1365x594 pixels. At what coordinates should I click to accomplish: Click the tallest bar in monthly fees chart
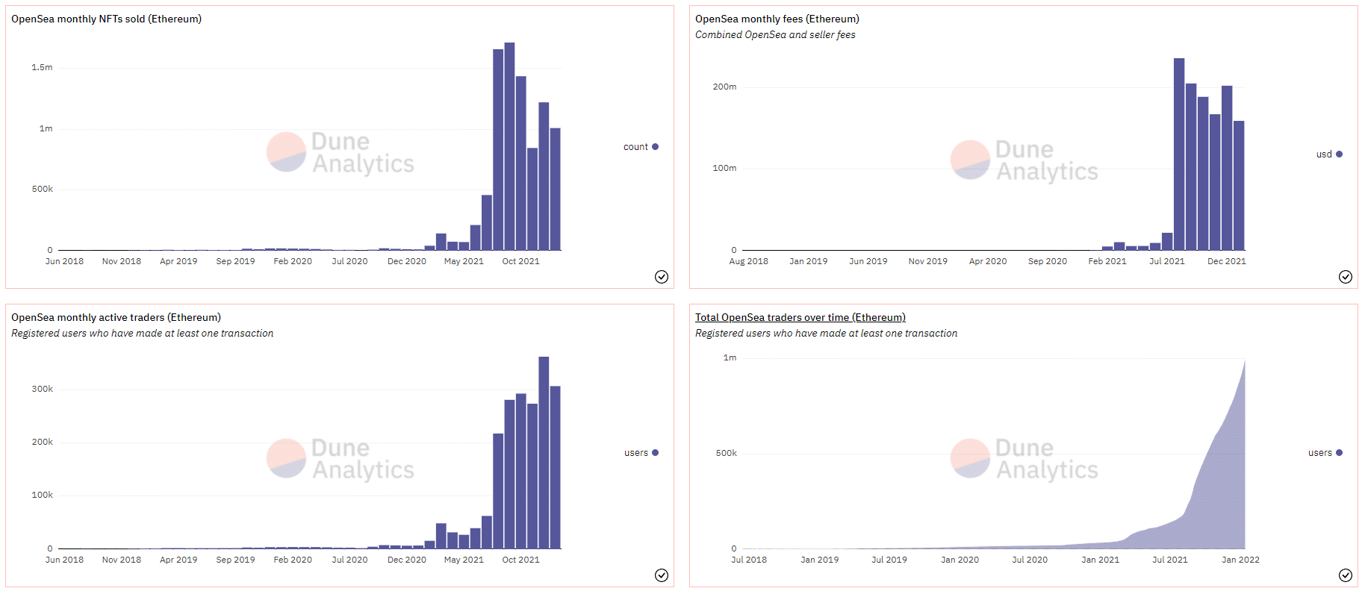click(x=1179, y=154)
